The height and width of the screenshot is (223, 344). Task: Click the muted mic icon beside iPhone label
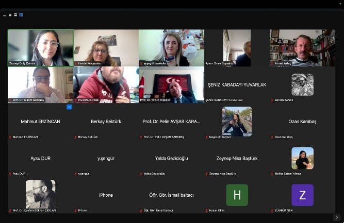tap(76, 210)
